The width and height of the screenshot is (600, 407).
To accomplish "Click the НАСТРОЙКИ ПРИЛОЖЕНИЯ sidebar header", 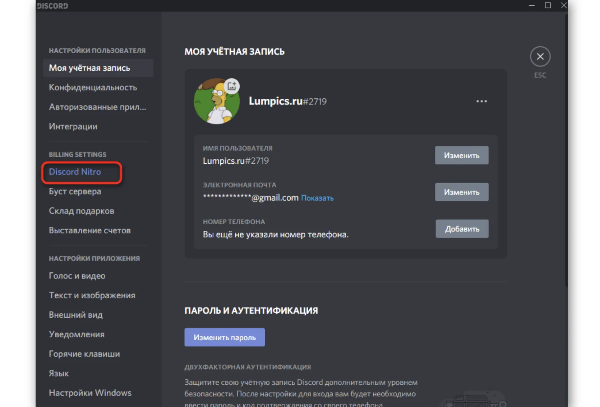I will [x=94, y=258].
